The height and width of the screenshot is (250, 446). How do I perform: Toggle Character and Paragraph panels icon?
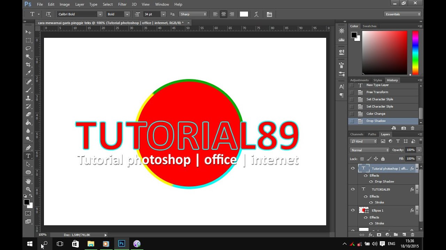[269, 14]
